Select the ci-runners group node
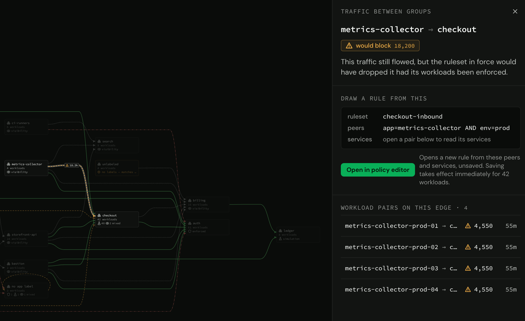525x321 pixels. (26, 127)
